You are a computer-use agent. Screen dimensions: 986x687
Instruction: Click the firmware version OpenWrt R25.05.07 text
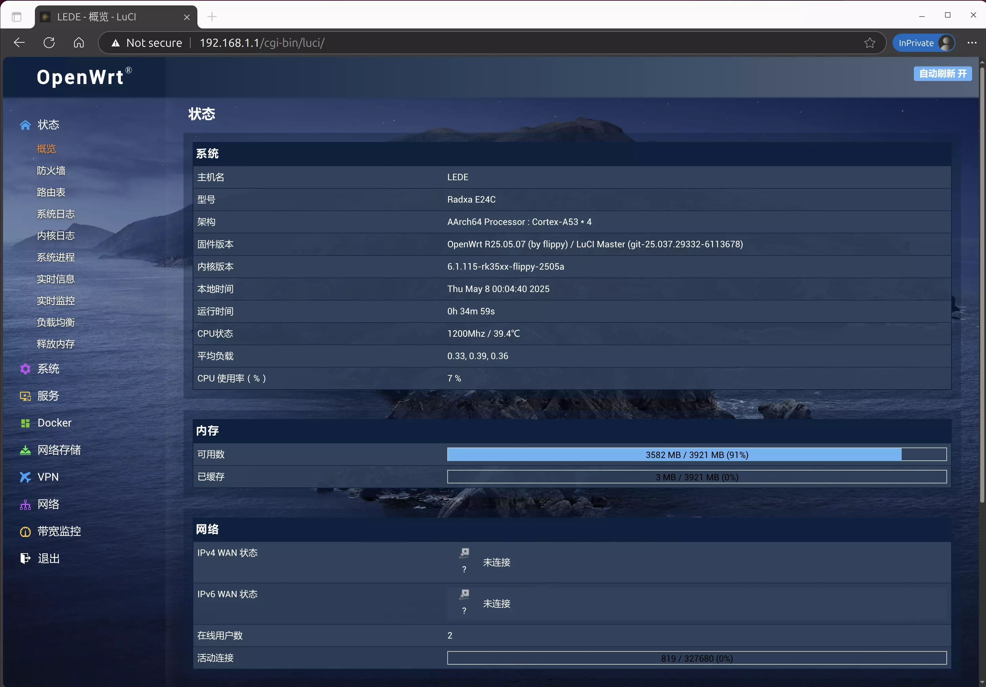595,245
